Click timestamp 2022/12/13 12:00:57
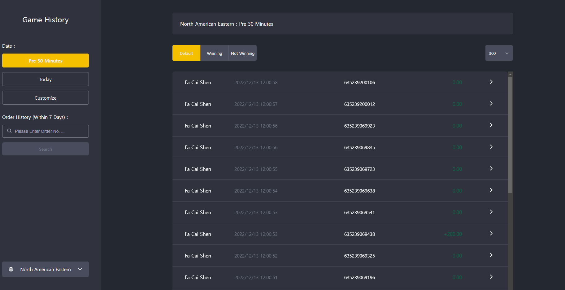 [256, 104]
